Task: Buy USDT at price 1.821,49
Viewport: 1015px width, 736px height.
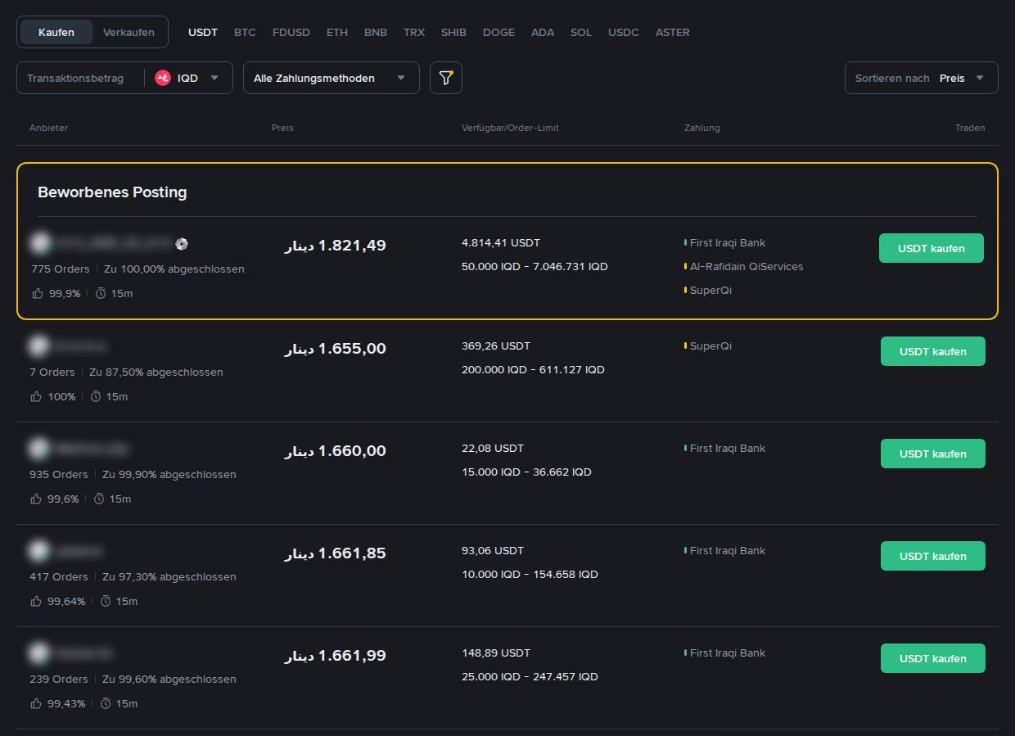Action: [932, 248]
